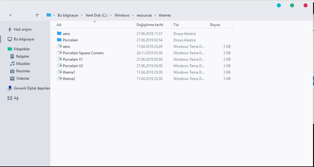This screenshot has height=167, width=314.
Task: Click the Güvenli Dijital device icon
Action: [x=10, y=88]
